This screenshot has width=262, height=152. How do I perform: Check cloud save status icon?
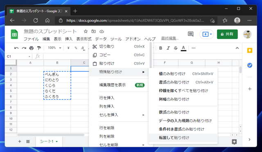pyautogui.click(x=102, y=31)
